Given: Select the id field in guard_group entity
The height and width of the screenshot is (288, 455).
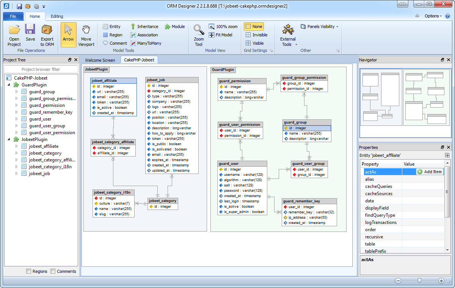Looking at the screenshot, I should [x=307, y=128].
